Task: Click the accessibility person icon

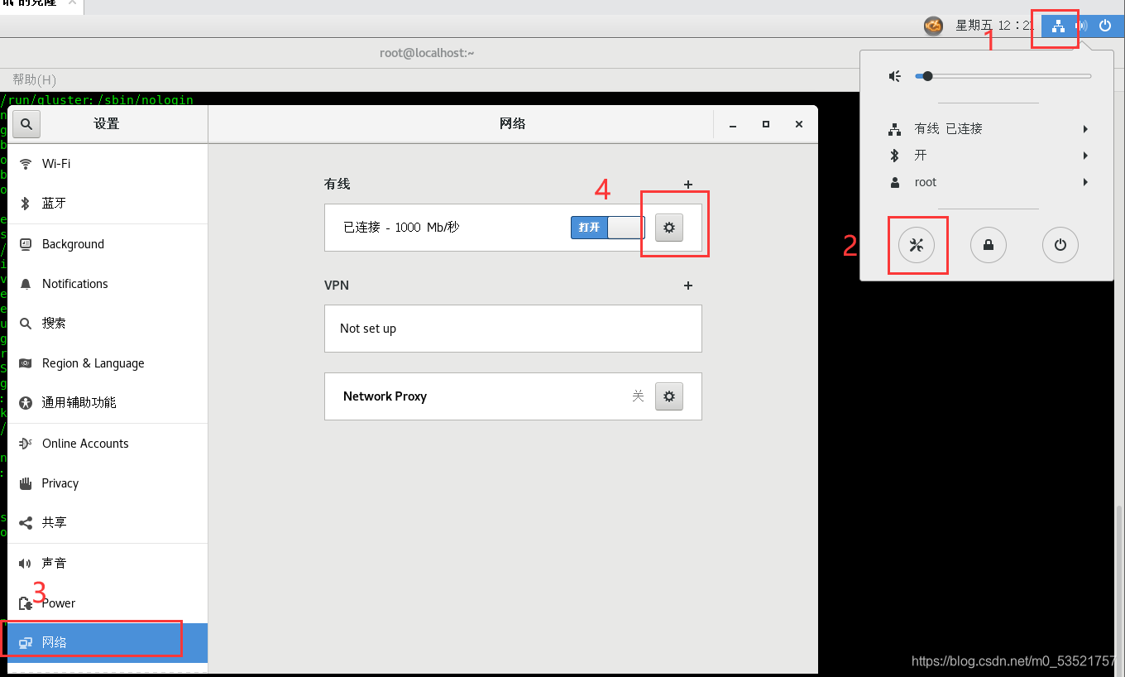Action: coord(26,403)
